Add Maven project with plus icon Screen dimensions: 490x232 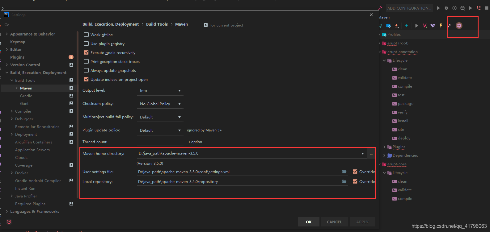(x=407, y=26)
